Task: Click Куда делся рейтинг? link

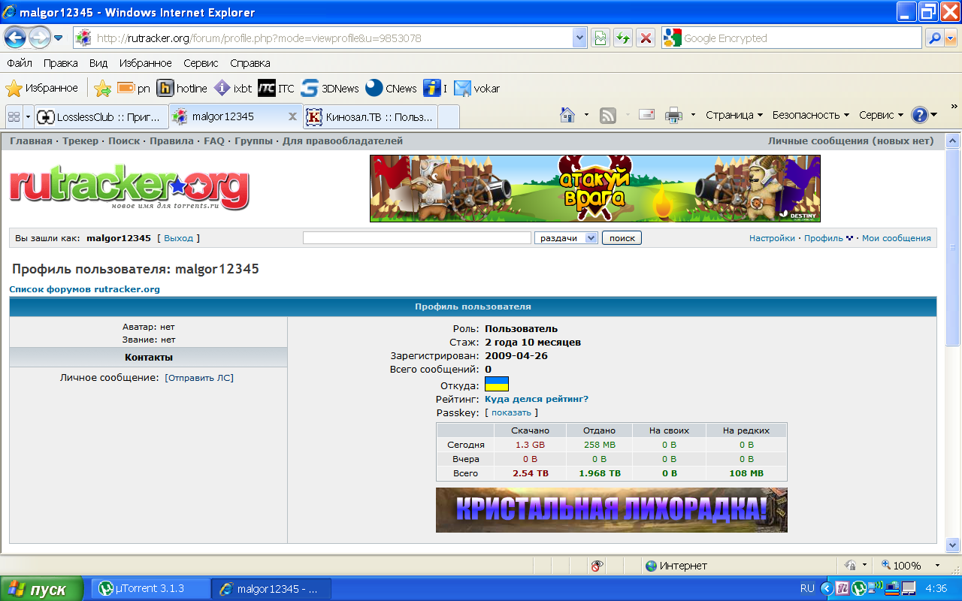Action: (537, 399)
